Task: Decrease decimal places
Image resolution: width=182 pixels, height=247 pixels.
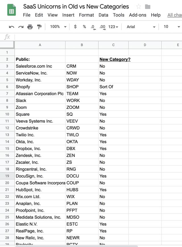Action: coord(93,27)
